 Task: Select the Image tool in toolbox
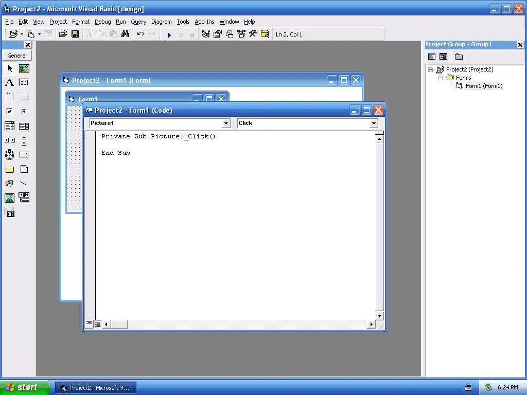pyautogui.click(x=10, y=198)
